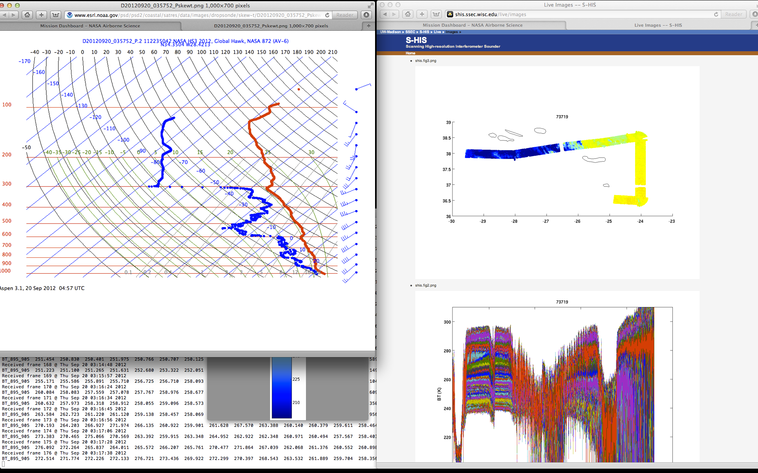This screenshot has height=473, width=758.
Task: Click the Home link in the orange bar
Action: pyautogui.click(x=410, y=53)
